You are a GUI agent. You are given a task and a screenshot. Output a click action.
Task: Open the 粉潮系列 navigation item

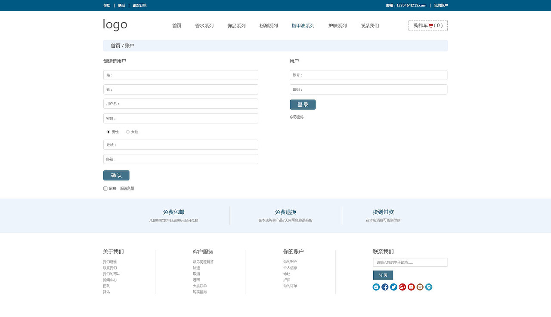tap(269, 26)
